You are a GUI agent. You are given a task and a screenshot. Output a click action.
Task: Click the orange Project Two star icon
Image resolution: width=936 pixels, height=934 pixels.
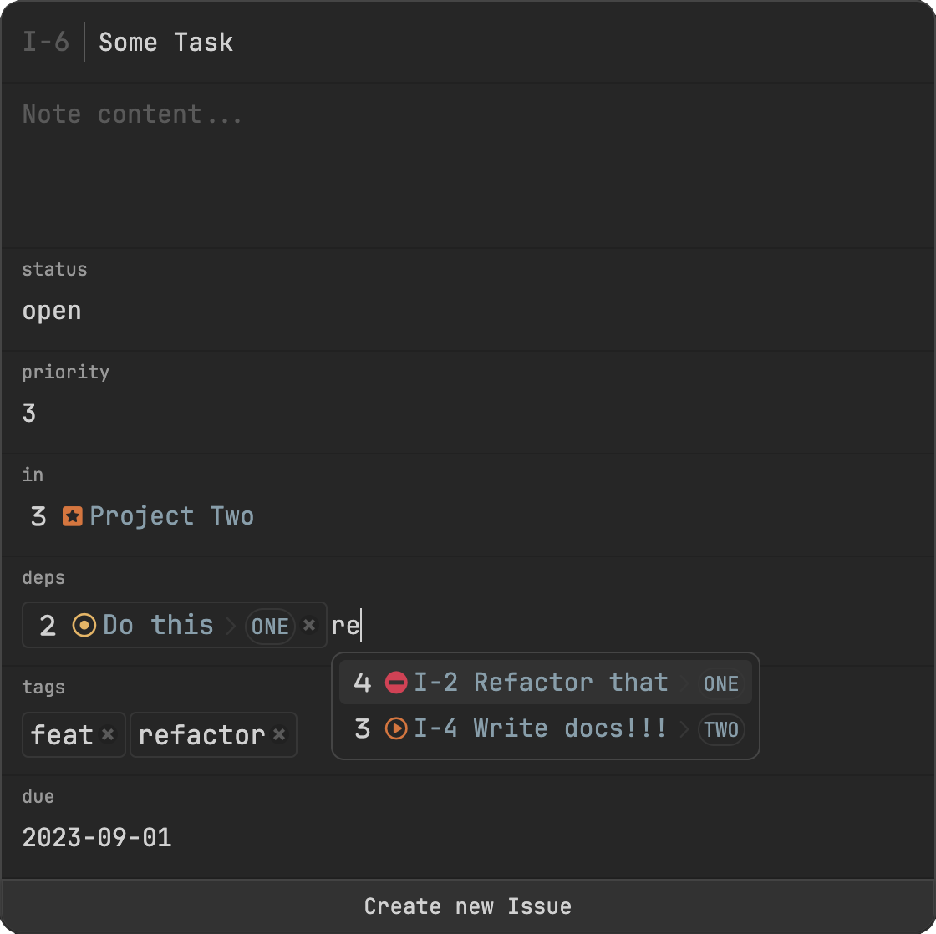tap(73, 516)
